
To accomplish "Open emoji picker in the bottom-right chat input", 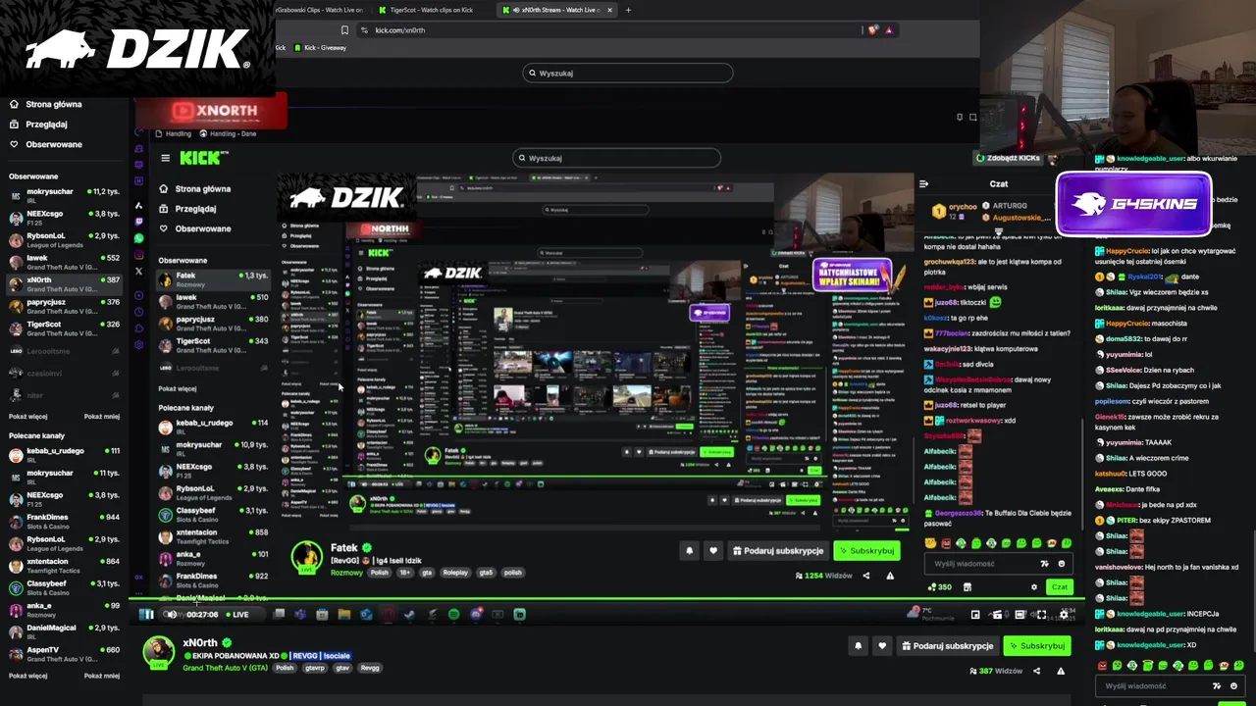I will [x=1233, y=686].
